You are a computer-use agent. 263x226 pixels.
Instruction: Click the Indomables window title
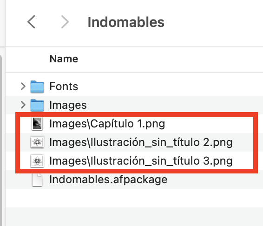pos(126,22)
